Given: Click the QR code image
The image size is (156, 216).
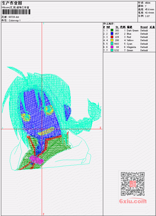Looking at the screenshot, I should pos(133,184).
